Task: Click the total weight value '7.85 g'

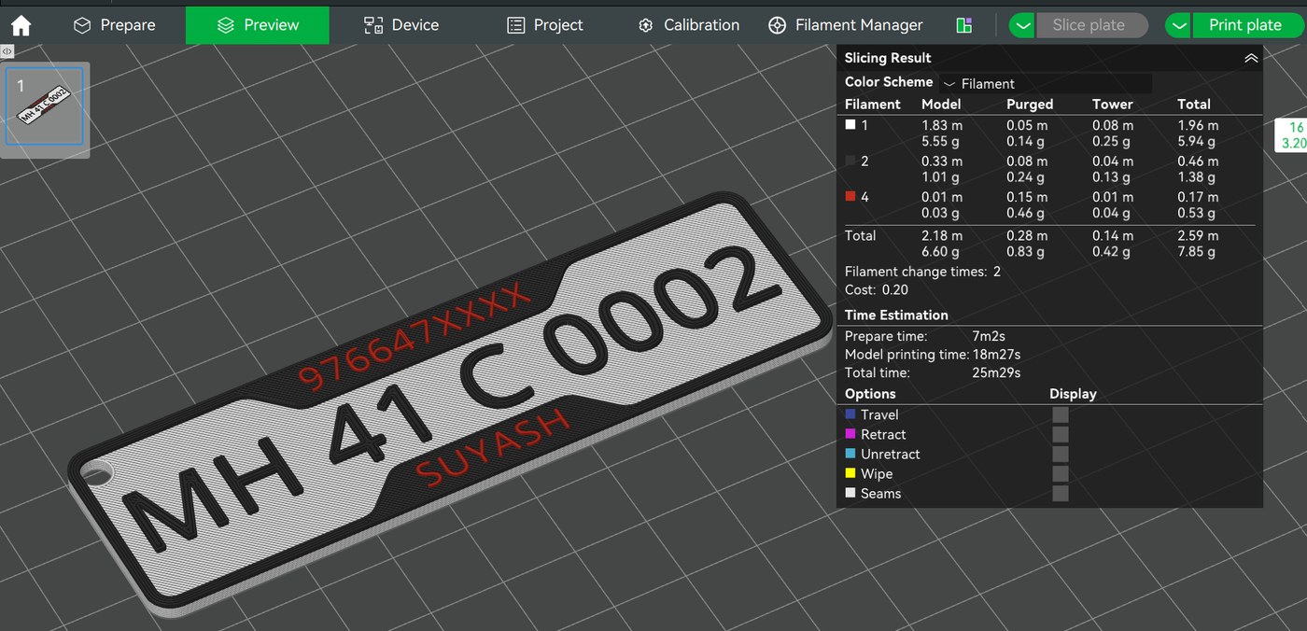Action: [1197, 252]
